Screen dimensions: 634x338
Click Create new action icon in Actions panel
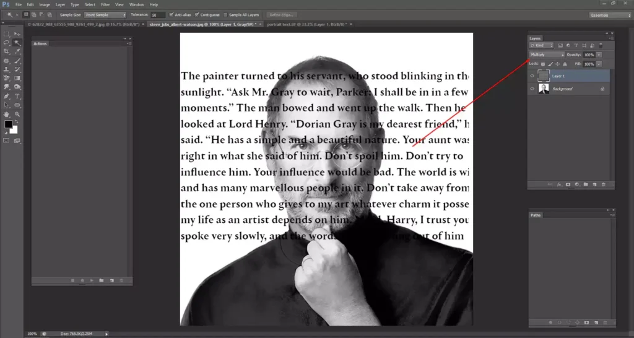click(112, 280)
